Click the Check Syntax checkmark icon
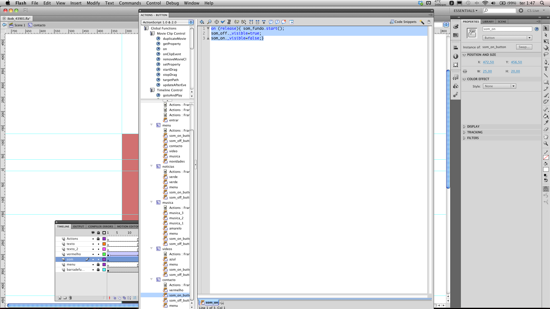 pos(223,22)
